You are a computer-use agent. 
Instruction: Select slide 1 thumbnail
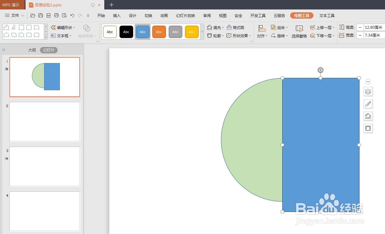45,77
